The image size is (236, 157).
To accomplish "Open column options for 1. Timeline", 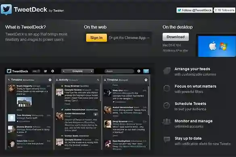I will pyautogui.click(x=50, y=80).
